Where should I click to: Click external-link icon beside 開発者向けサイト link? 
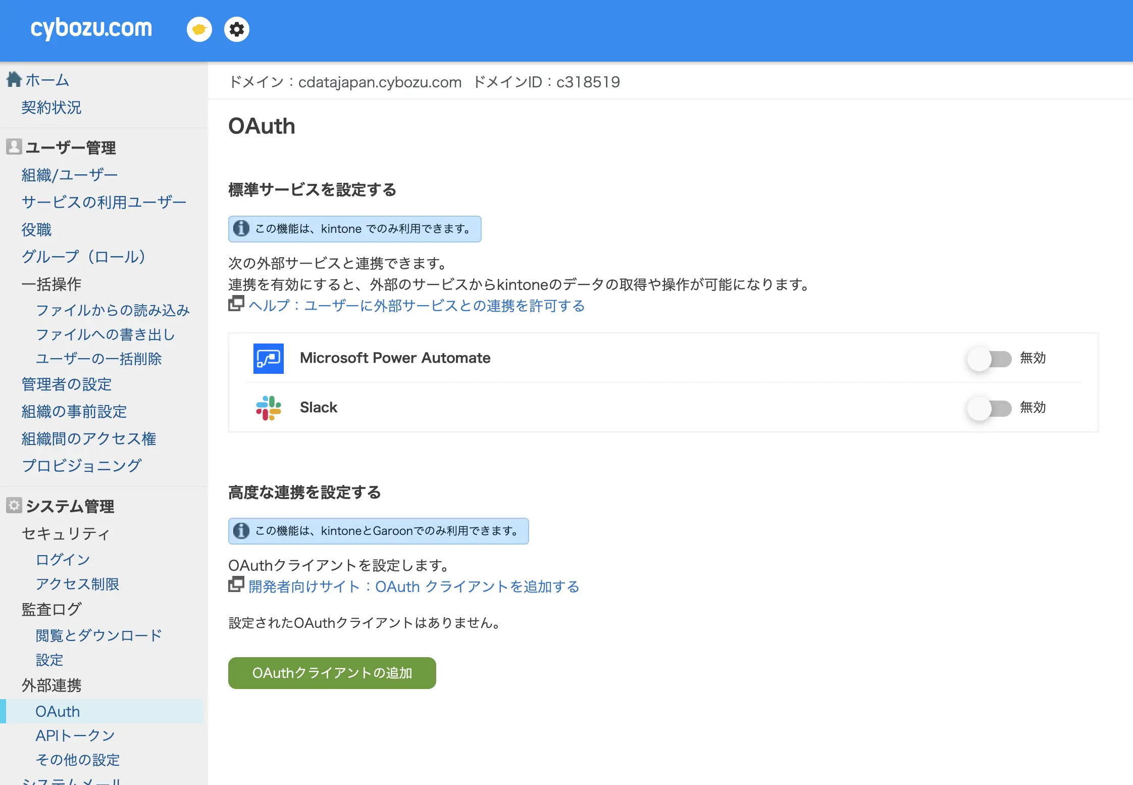coord(236,584)
